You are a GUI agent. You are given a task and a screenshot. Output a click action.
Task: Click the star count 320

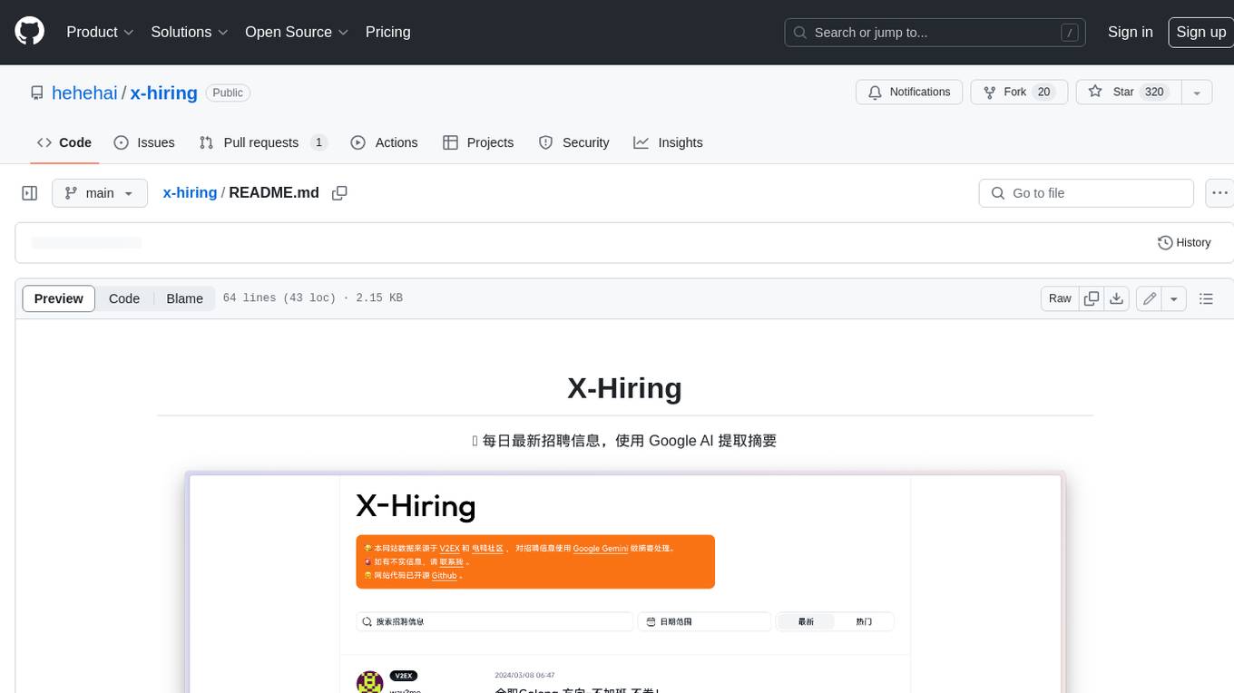coord(1154,92)
